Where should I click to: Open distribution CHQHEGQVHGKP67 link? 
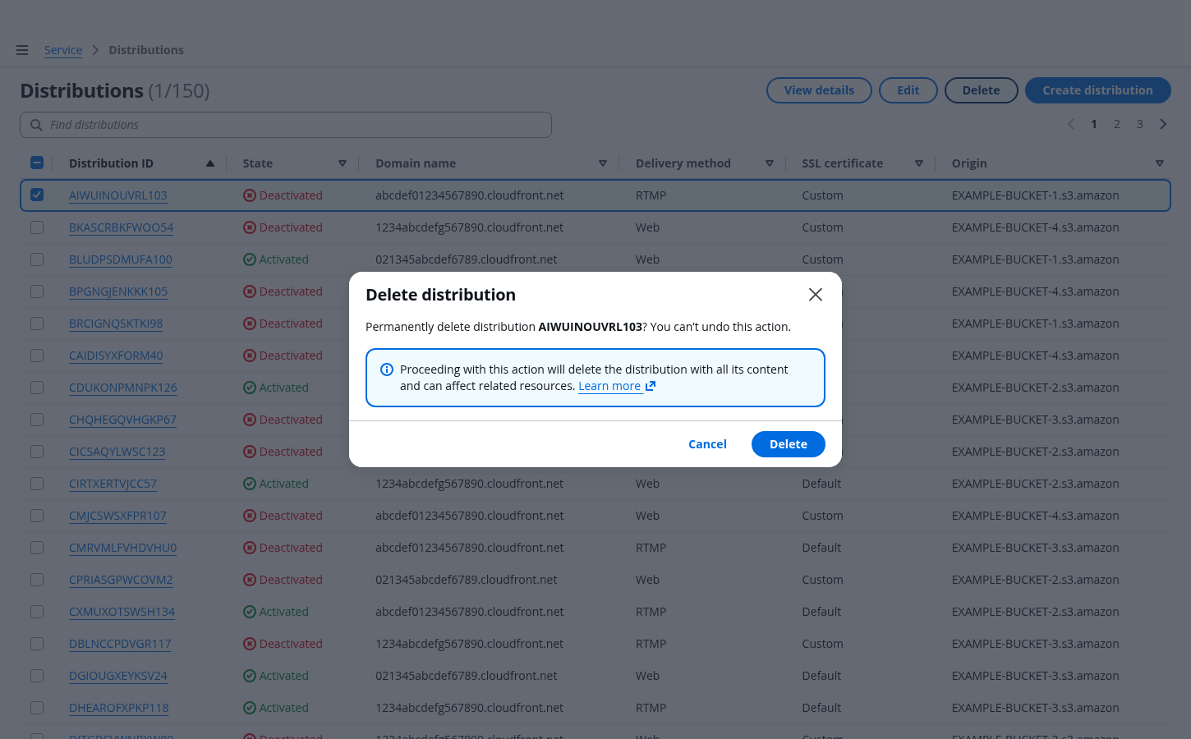[x=122, y=420]
